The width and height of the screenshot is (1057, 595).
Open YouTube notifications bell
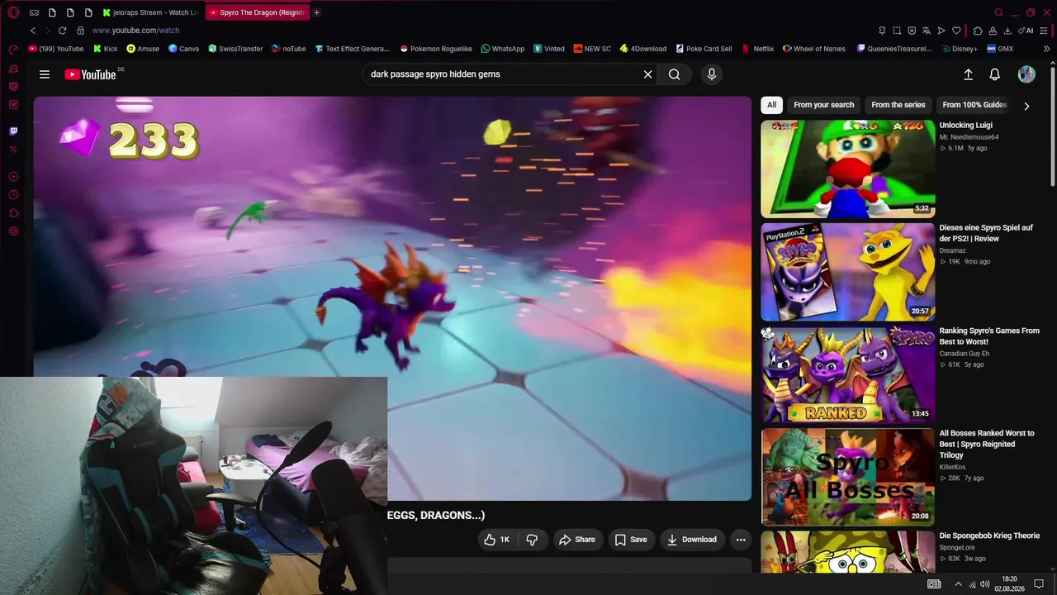tap(995, 74)
